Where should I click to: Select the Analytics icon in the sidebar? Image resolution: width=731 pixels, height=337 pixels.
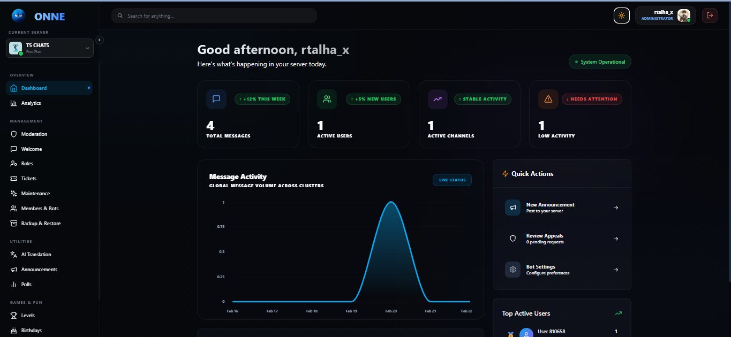(x=13, y=103)
